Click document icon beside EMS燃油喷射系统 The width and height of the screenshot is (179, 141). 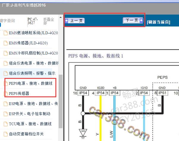[6, 33]
